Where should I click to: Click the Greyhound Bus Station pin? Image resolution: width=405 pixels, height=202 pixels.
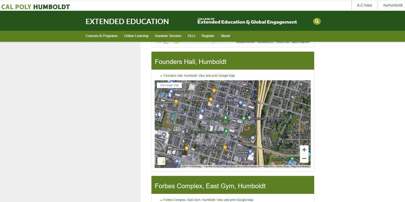[249, 118]
